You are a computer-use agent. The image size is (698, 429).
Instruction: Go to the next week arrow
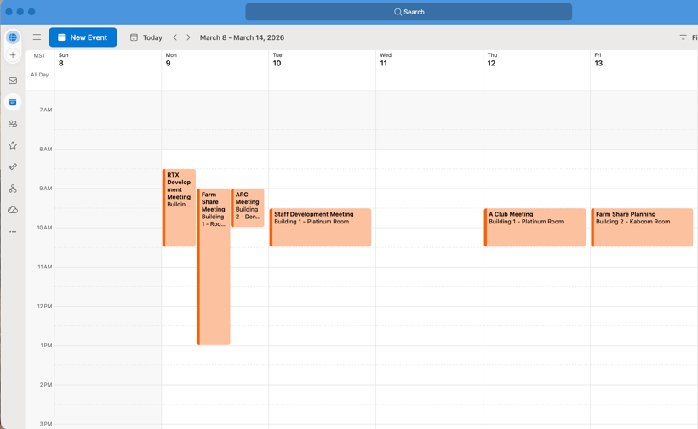[188, 37]
